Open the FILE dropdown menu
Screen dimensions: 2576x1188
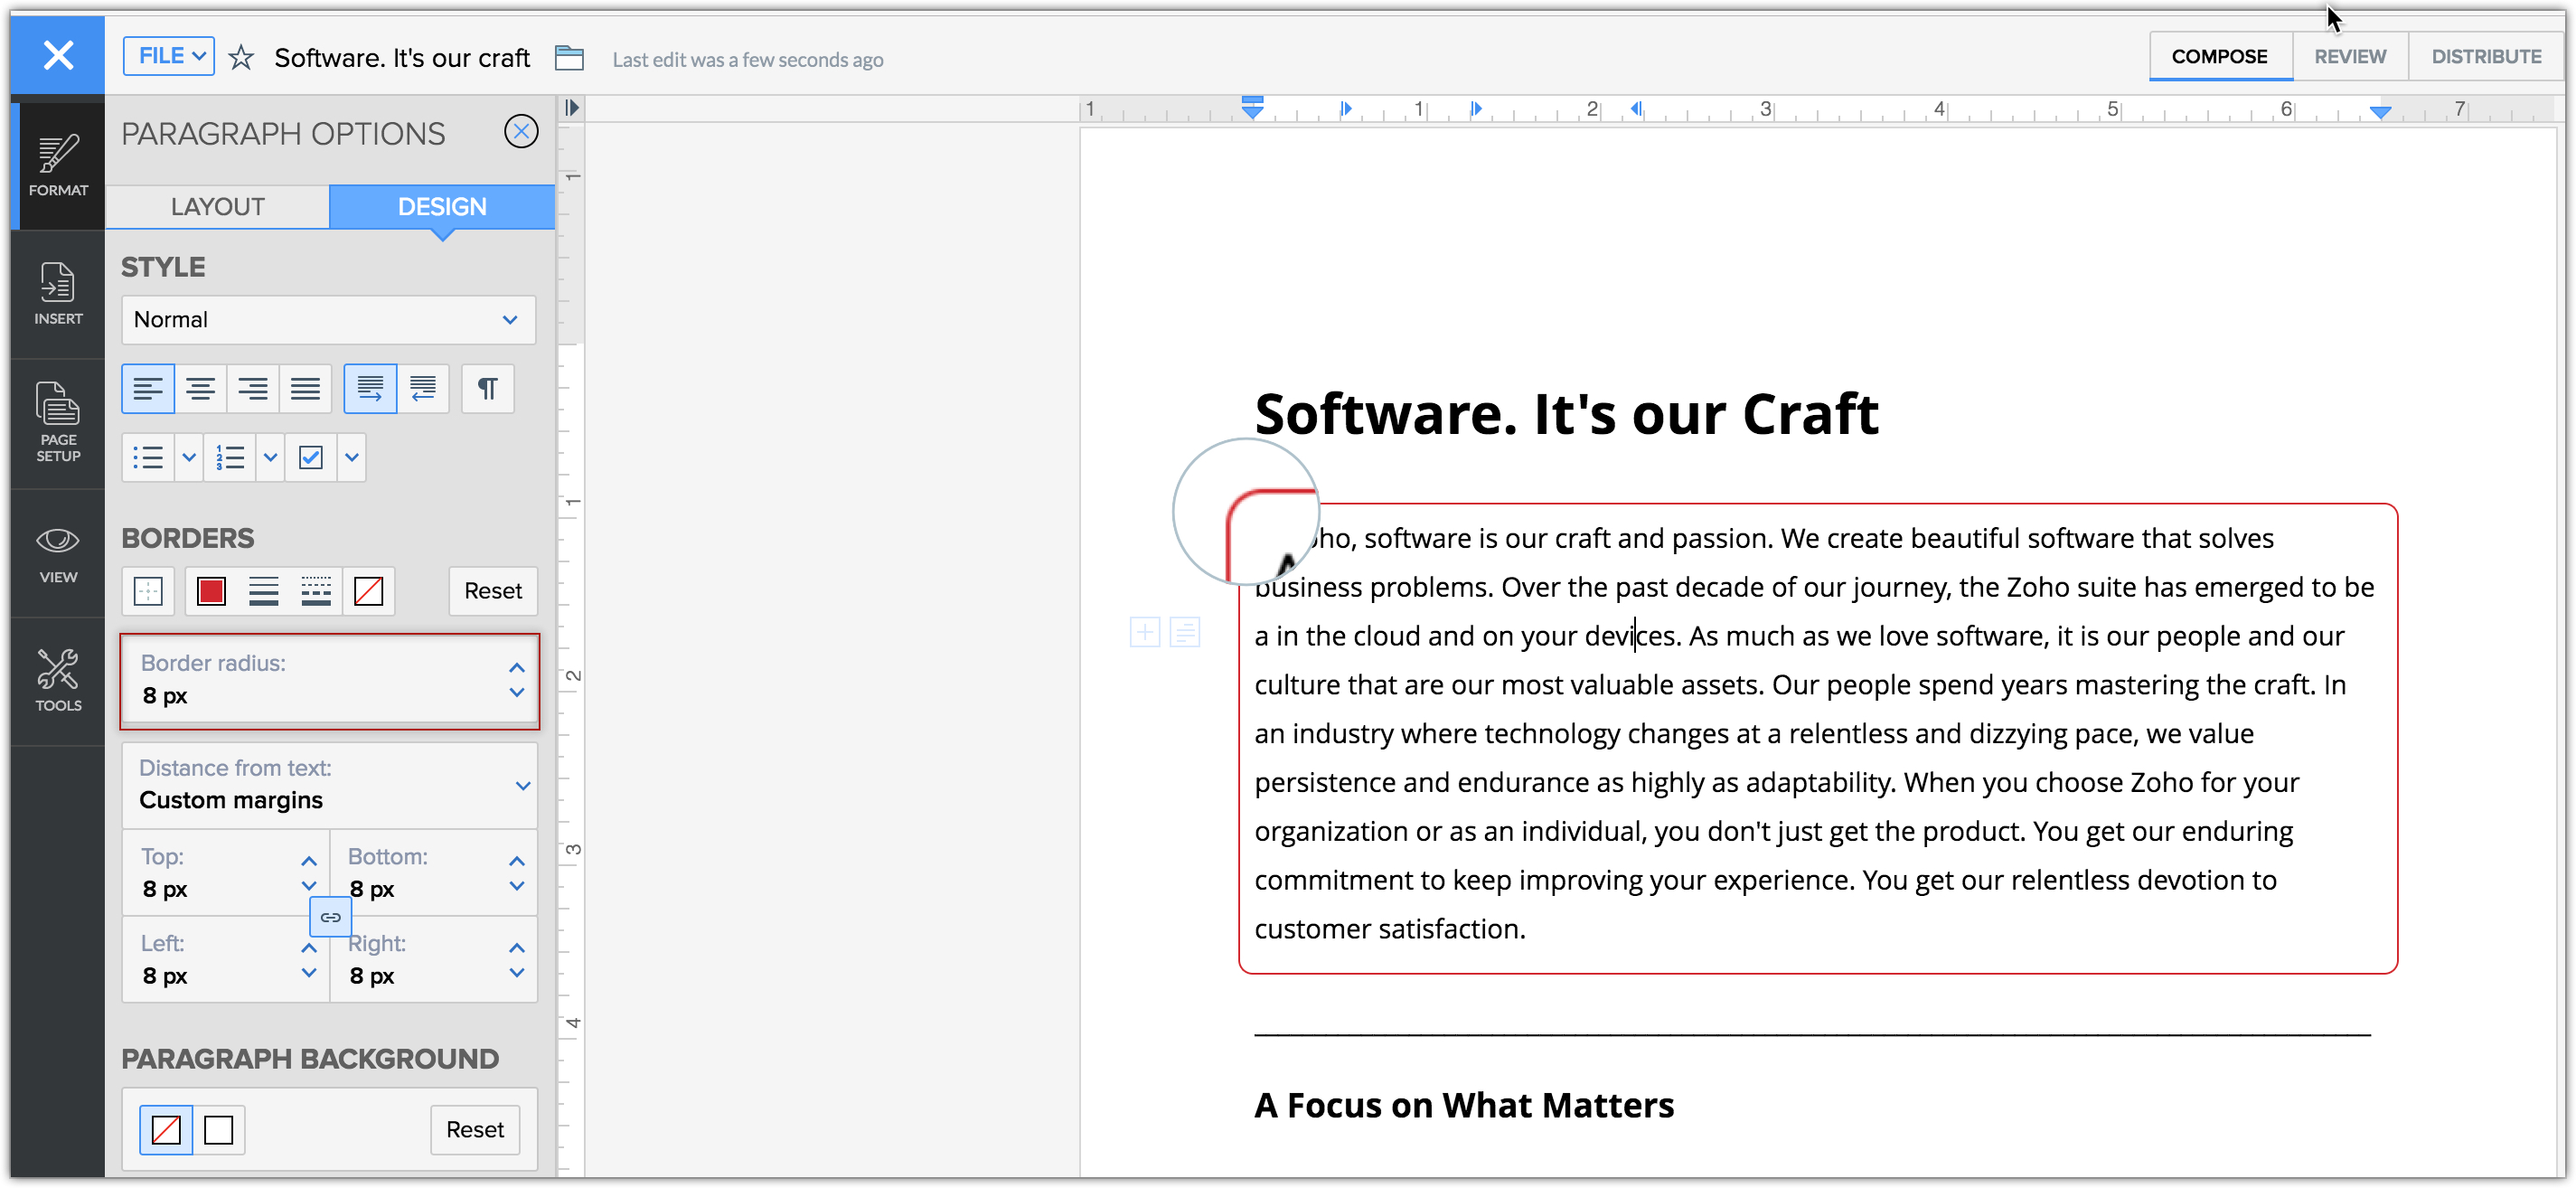169,56
